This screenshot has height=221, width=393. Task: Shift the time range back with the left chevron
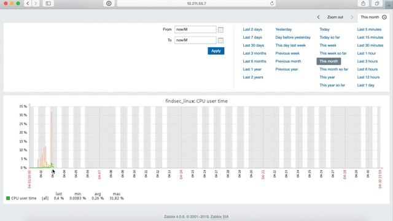coord(318,17)
